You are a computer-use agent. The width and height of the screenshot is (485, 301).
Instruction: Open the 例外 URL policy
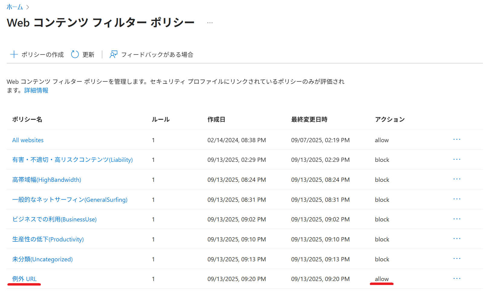pos(24,279)
